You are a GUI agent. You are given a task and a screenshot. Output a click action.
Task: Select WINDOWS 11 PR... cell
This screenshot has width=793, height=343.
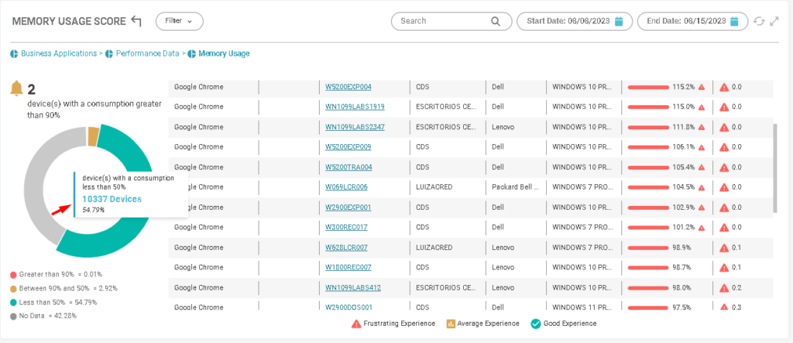pos(582,307)
